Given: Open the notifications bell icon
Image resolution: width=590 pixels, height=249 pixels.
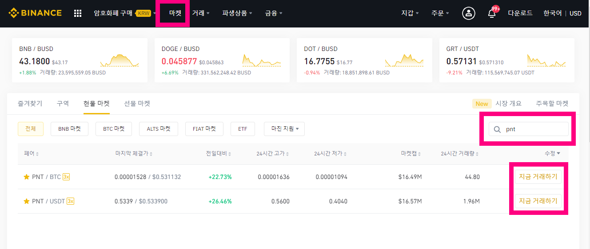Looking at the screenshot, I should [x=492, y=13].
